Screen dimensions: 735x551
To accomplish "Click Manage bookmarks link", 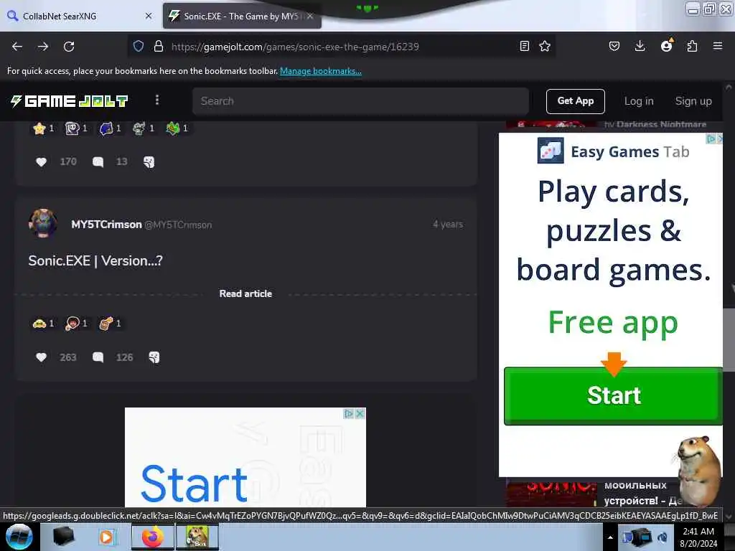I will pos(321,71).
